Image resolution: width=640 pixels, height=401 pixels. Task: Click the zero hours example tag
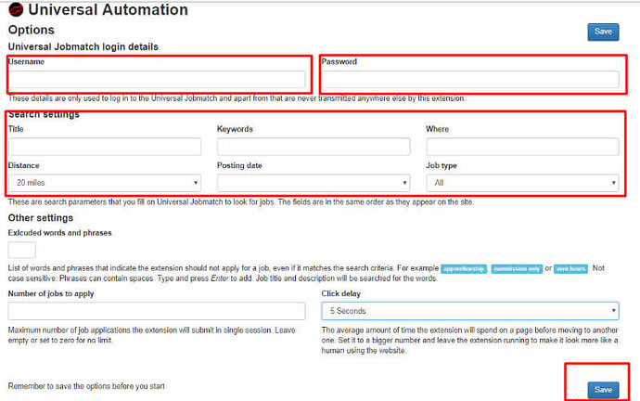(571, 268)
